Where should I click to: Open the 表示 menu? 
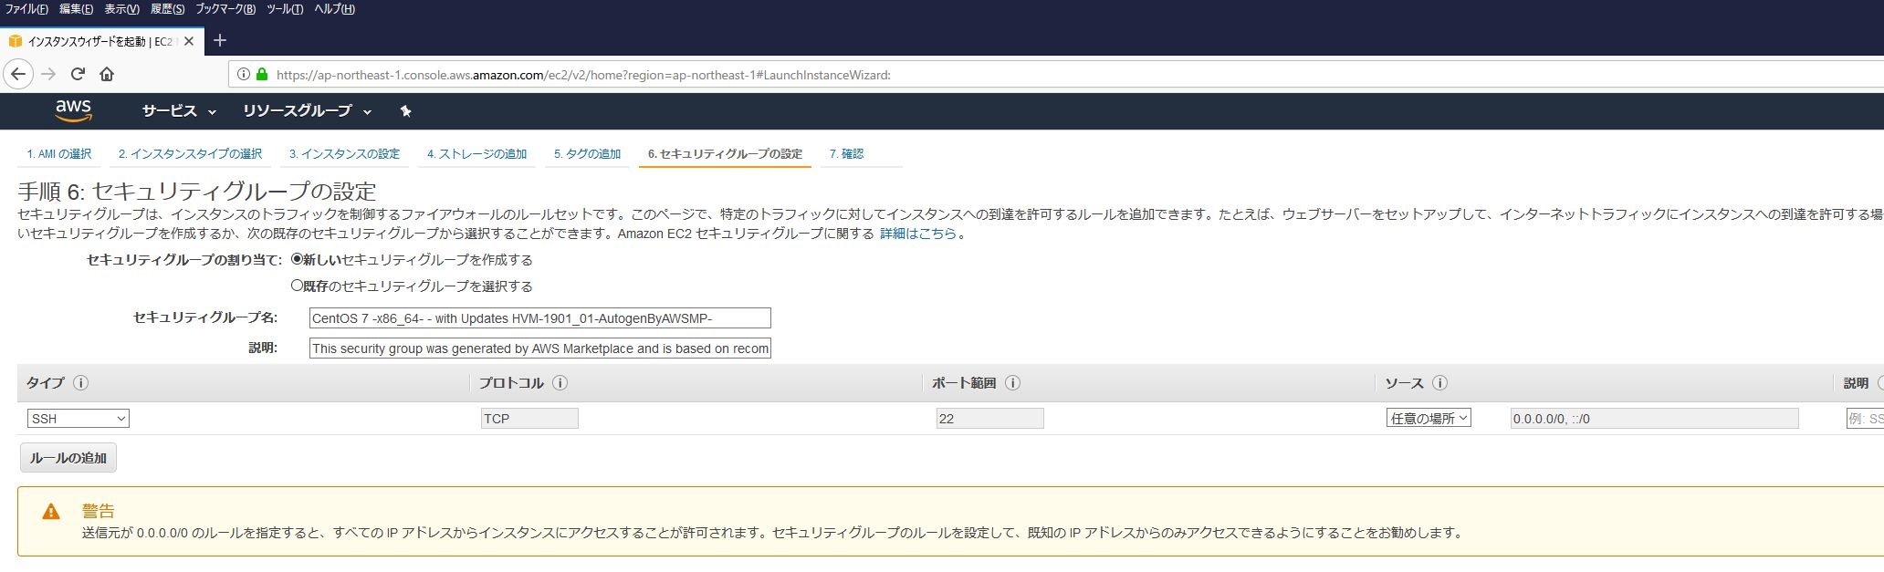pos(121,9)
